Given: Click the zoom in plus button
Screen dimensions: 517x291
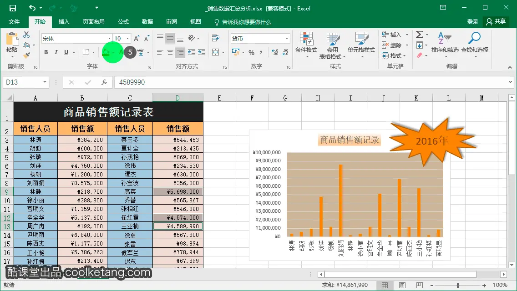Looking at the screenshot, I should coord(484,286).
